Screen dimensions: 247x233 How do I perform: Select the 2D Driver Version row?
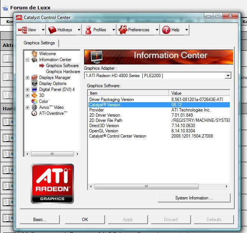pos(159,115)
